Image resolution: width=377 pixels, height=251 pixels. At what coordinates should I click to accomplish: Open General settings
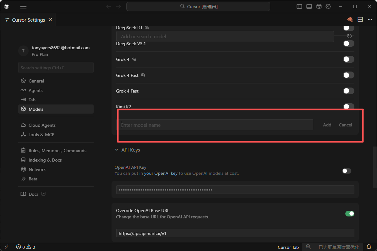[56, 81]
